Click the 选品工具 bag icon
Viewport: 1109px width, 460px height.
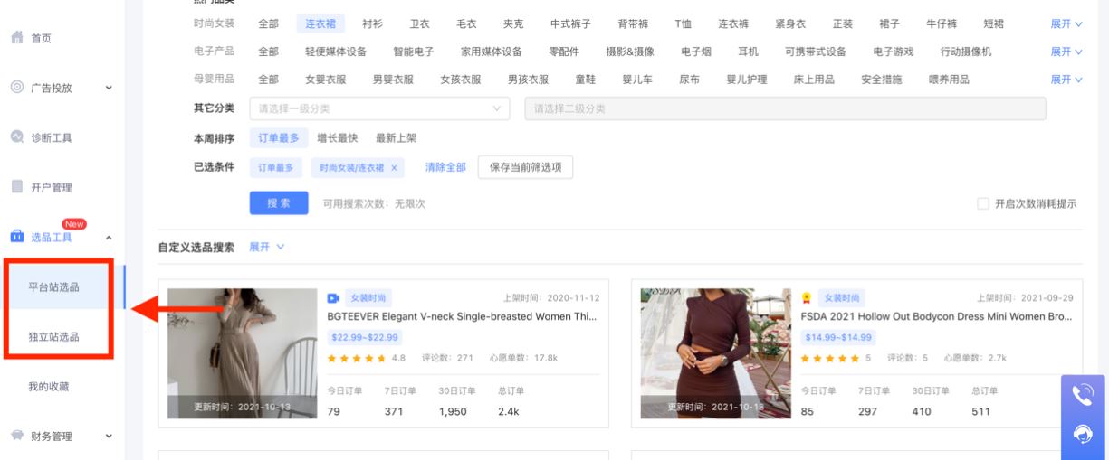coord(16,237)
